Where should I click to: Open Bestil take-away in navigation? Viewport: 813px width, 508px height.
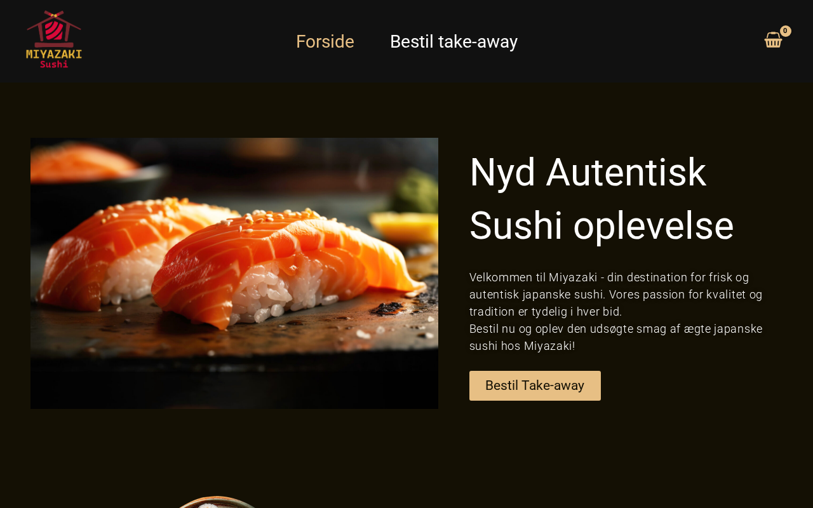pos(454,41)
